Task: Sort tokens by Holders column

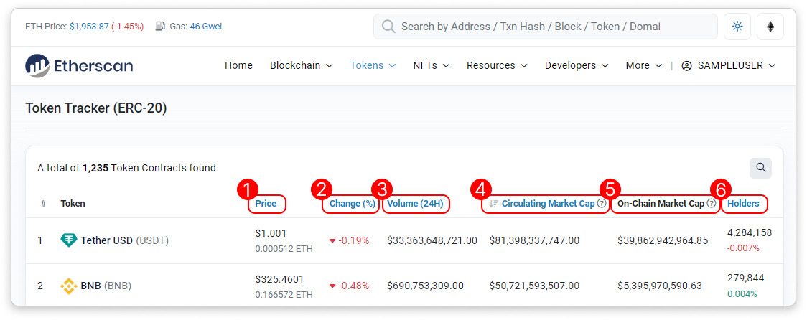Action: tap(743, 204)
